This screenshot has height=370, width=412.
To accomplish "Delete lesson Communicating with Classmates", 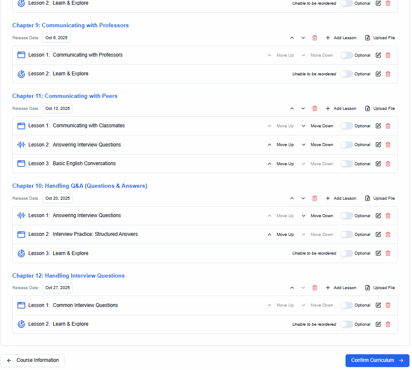I will (388, 126).
